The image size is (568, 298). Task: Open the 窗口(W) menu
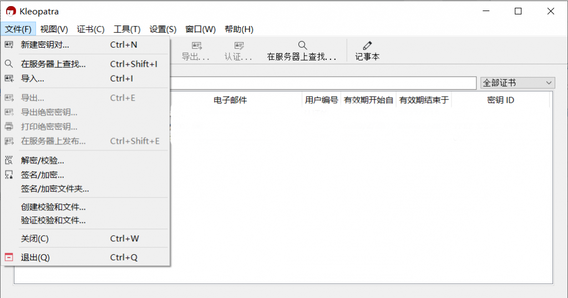click(200, 29)
